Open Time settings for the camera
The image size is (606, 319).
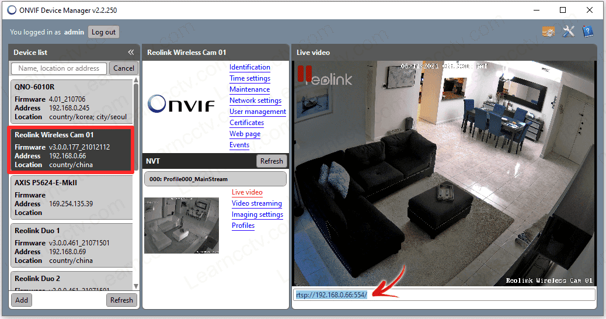(249, 78)
